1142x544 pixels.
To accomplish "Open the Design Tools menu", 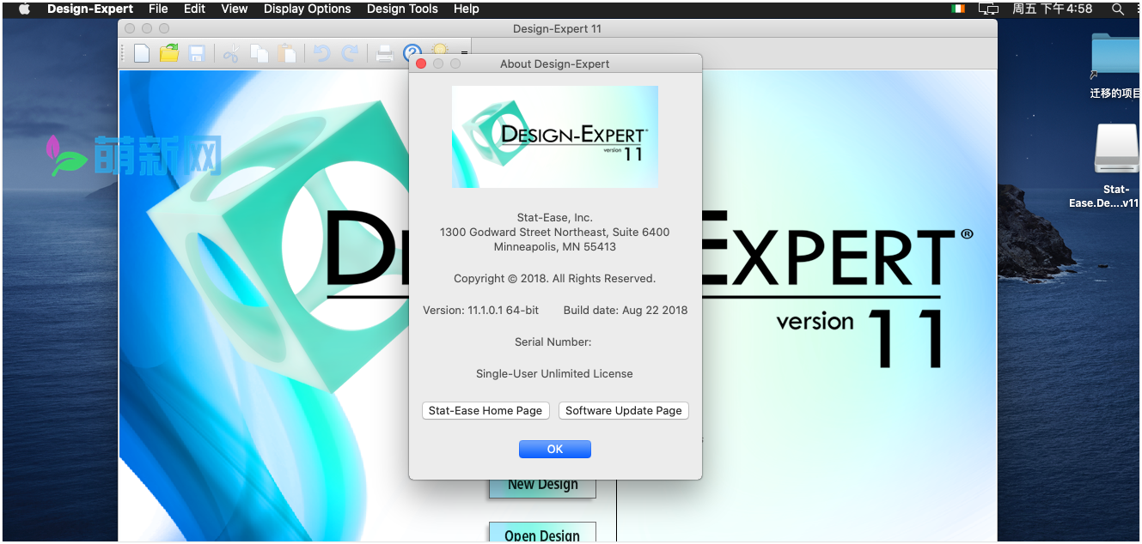I will coord(402,9).
